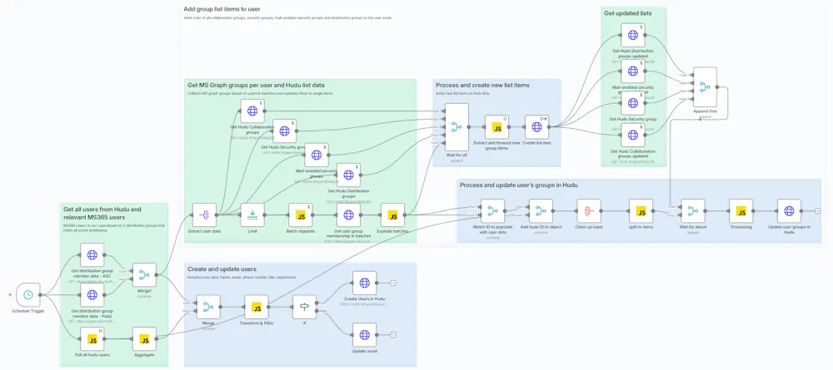Open the Batch requests code node
833x370 pixels.
[x=301, y=215]
